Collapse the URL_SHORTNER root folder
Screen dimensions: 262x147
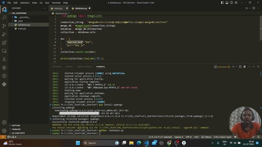click(10, 13)
